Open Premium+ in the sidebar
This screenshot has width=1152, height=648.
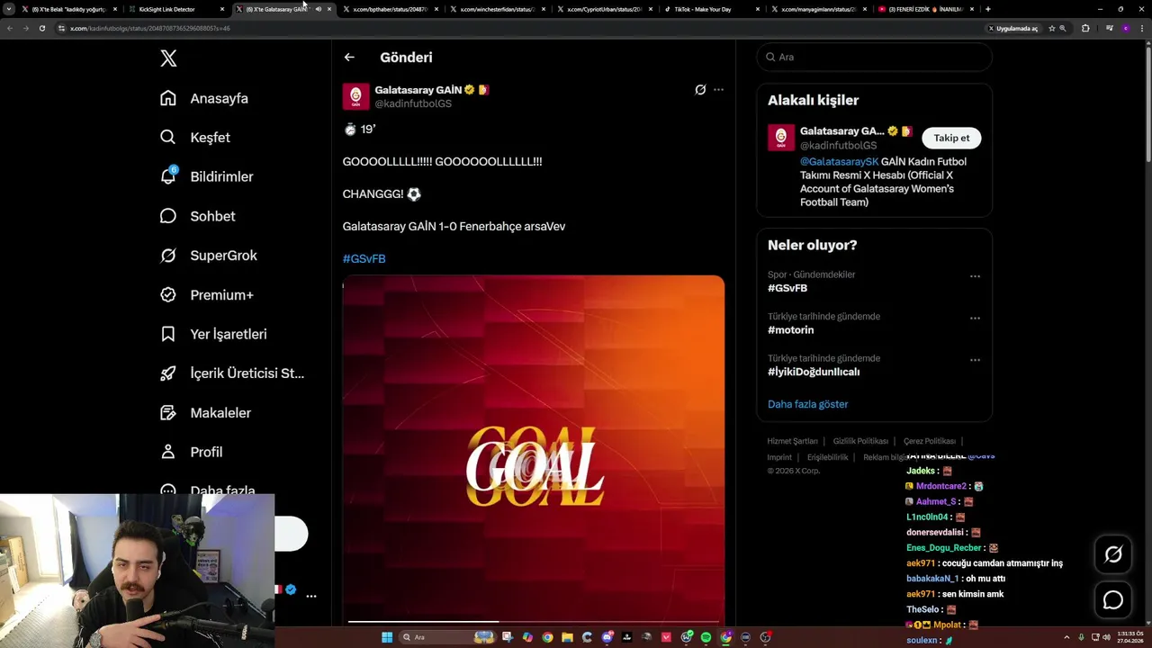tap(207, 294)
